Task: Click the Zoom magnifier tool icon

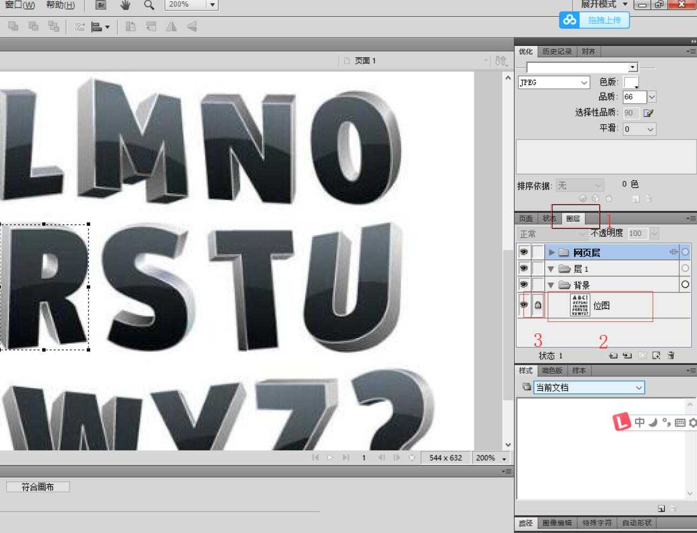Action: tap(149, 5)
